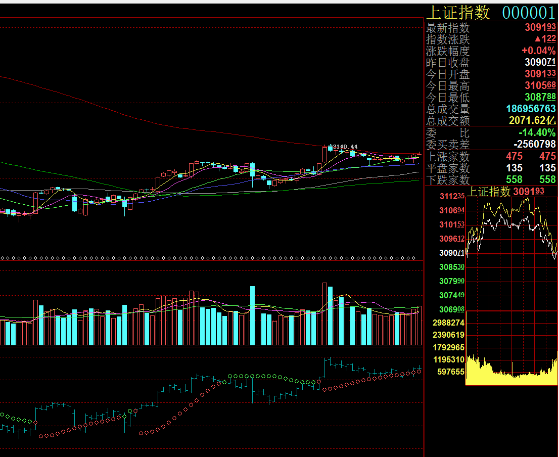Click the 1195310 volume axis label
The width and height of the screenshot is (559, 457).
coord(448,359)
